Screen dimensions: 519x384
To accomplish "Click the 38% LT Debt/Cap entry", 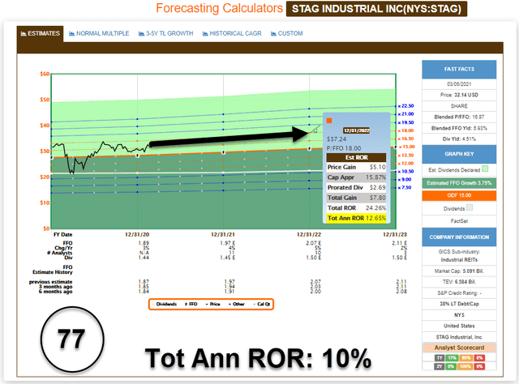I will click(459, 304).
